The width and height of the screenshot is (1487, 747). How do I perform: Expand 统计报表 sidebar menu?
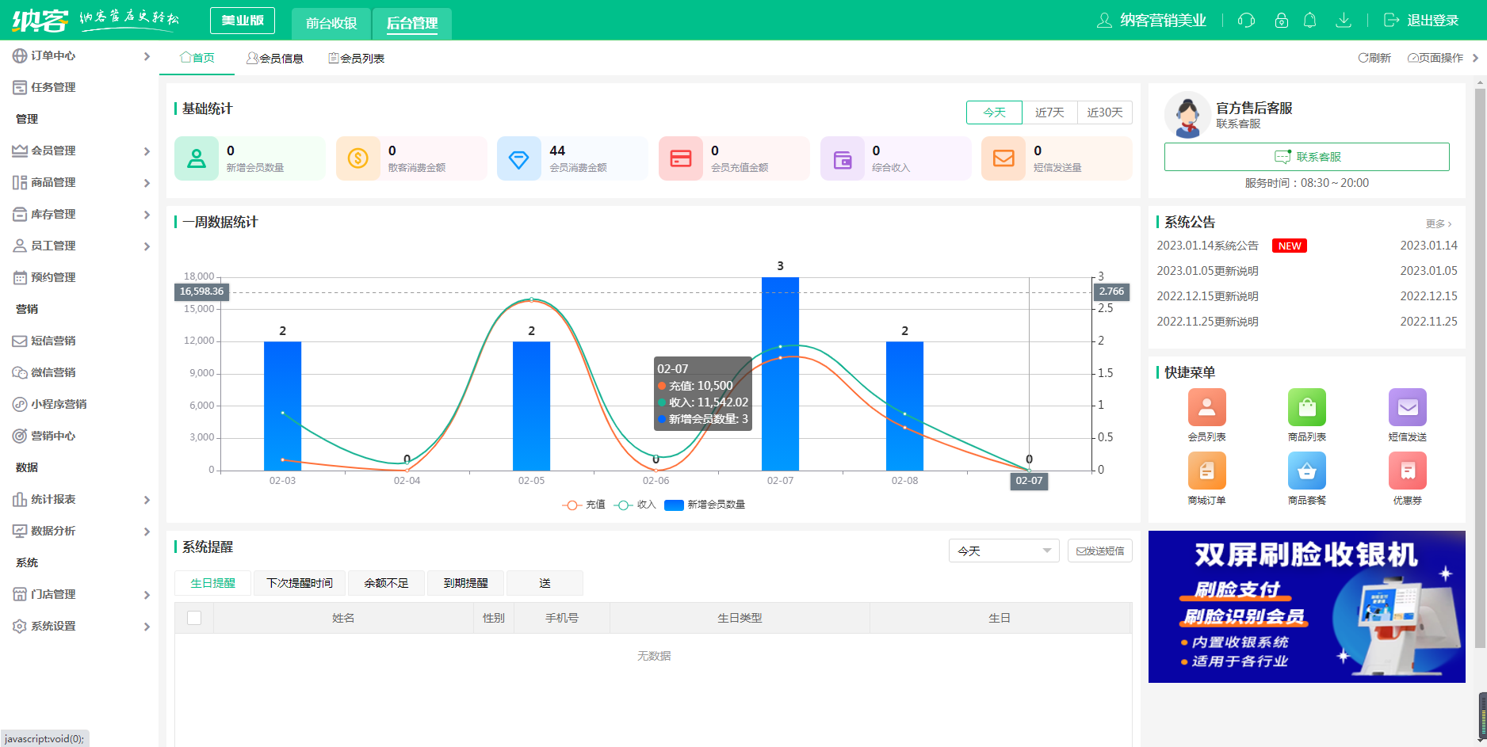(x=79, y=499)
